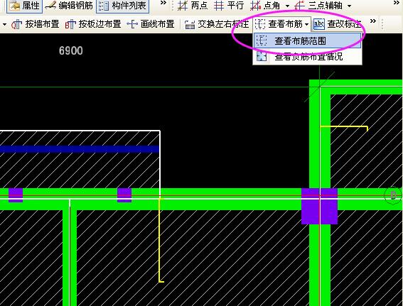
Task: Expand the overflow chevron after 构件列表
Action: pyautogui.click(x=163, y=3)
